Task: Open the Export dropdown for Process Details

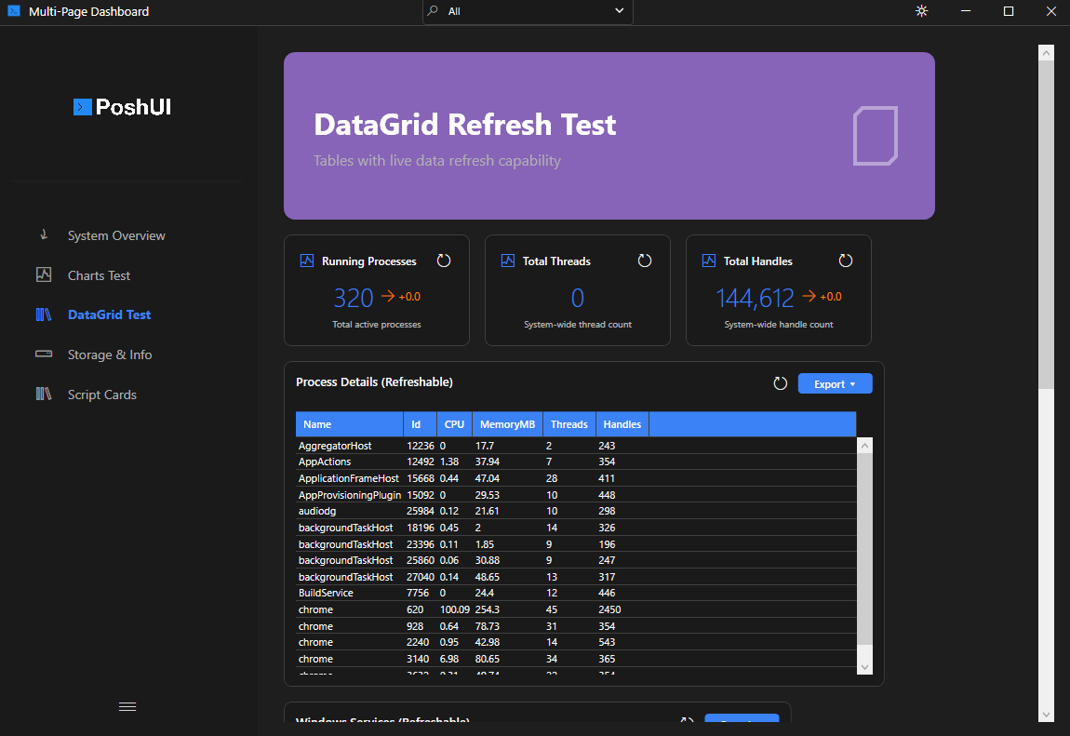Action: (835, 384)
